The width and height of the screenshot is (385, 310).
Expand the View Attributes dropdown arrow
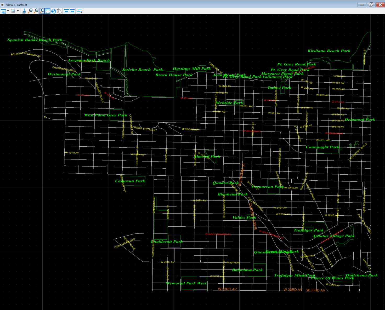8,11
